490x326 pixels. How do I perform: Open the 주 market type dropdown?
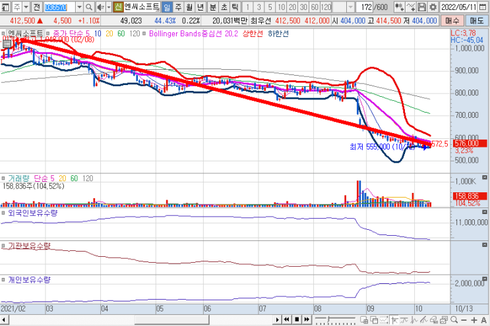coord(26,7)
